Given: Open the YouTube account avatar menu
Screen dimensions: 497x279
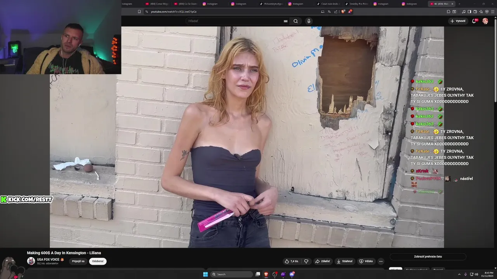Looking at the screenshot, I should click(485, 21).
